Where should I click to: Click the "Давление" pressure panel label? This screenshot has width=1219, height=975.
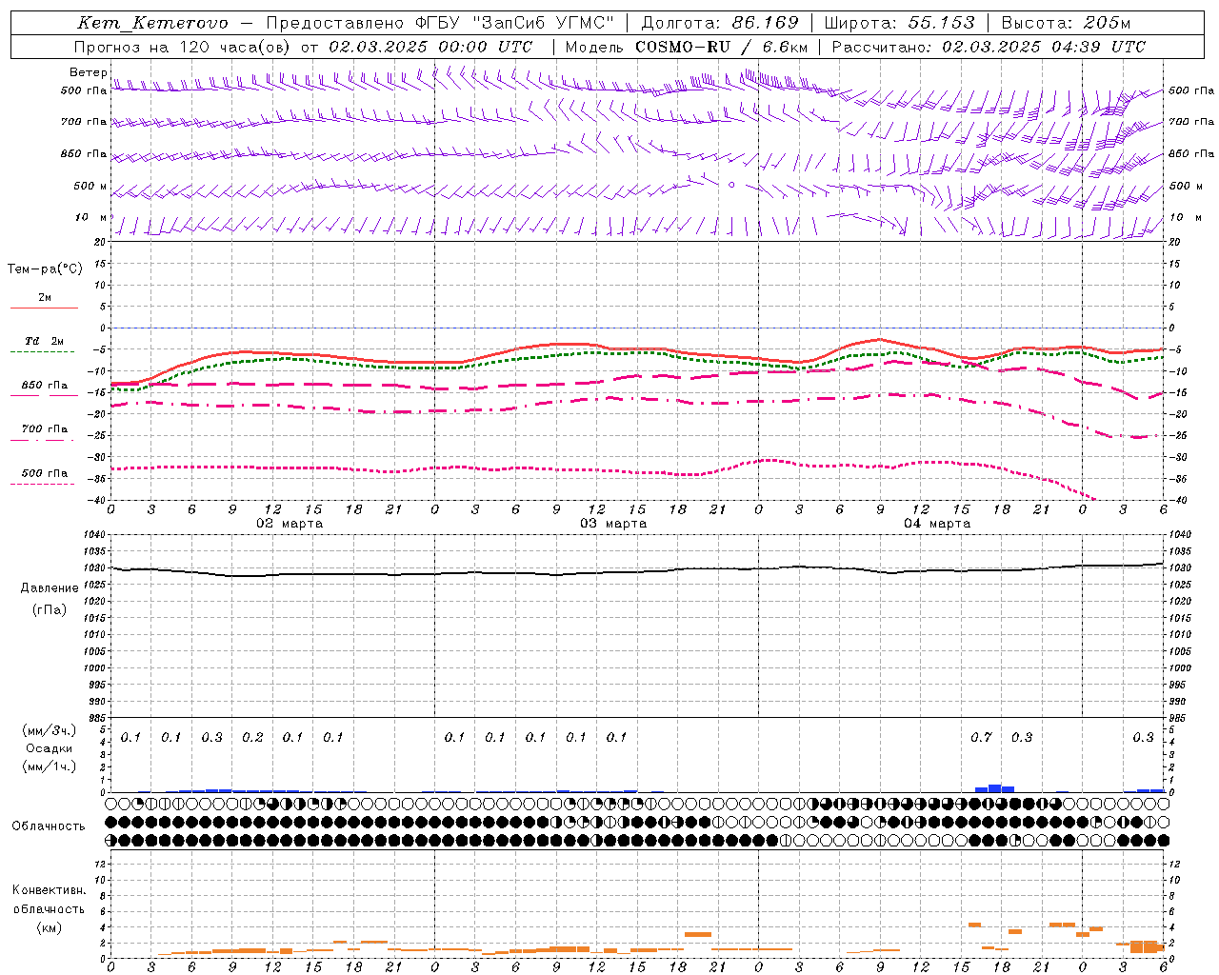[x=50, y=588]
